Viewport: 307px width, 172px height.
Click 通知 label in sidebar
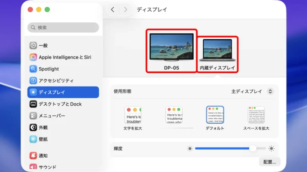pyautogui.click(x=43, y=156)
